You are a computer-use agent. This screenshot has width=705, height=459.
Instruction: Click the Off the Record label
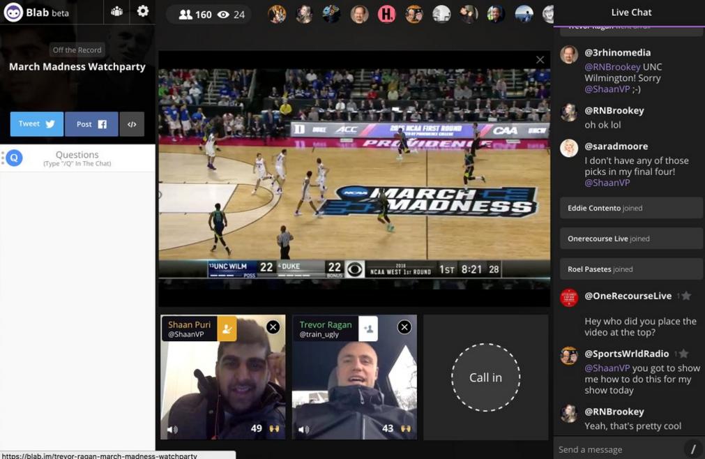(77, 50)
